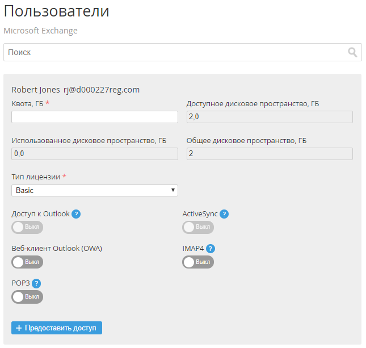Screen dimensions: 366x348
Task: Switch on the POP3 toggle
Action: pyautogui.click(x=27, y=296)
